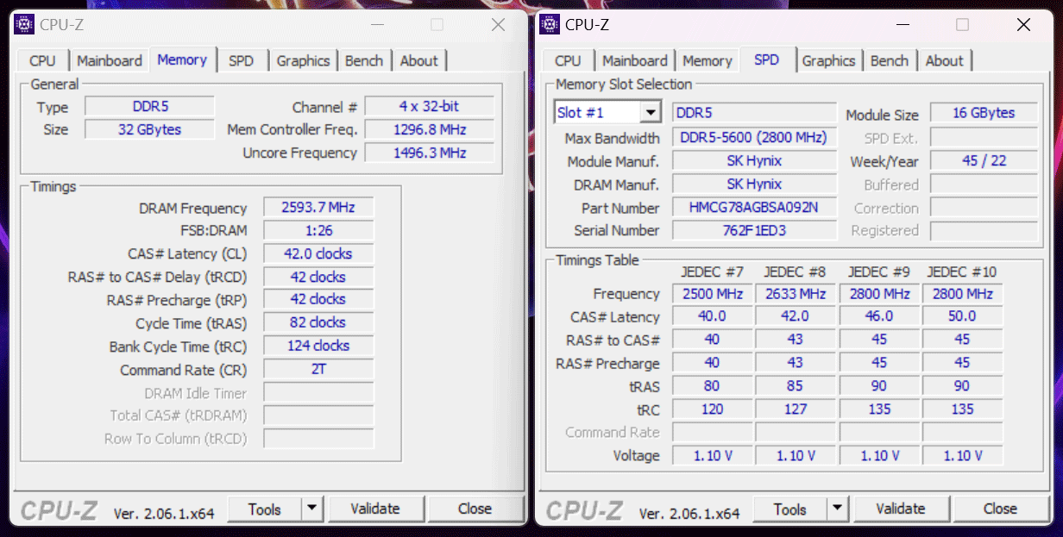This screenshot has width=1063, height=537.
Task: Switch to Mainboard tab in left window
Action: coord(110,60)
